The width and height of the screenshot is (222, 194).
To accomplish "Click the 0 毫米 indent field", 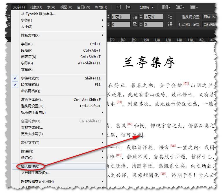I will 121,17.
